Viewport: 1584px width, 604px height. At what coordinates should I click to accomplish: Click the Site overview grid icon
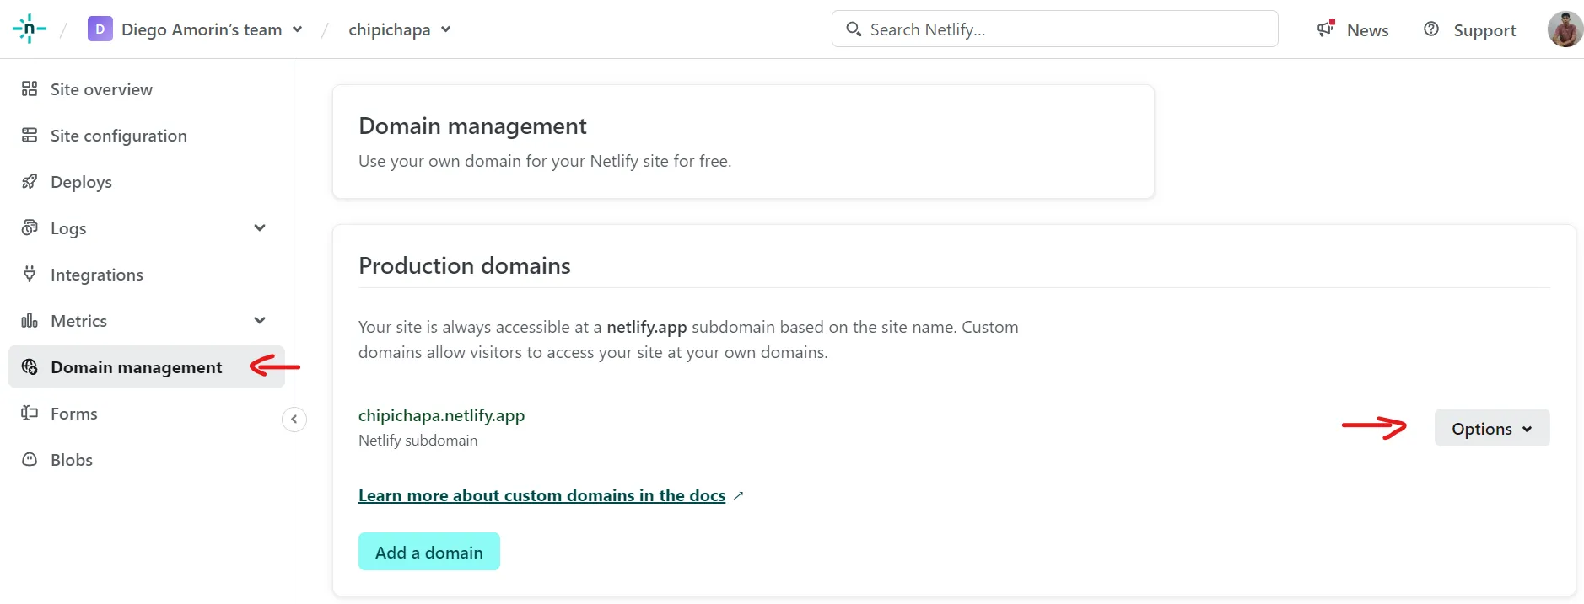coord(30,88)
